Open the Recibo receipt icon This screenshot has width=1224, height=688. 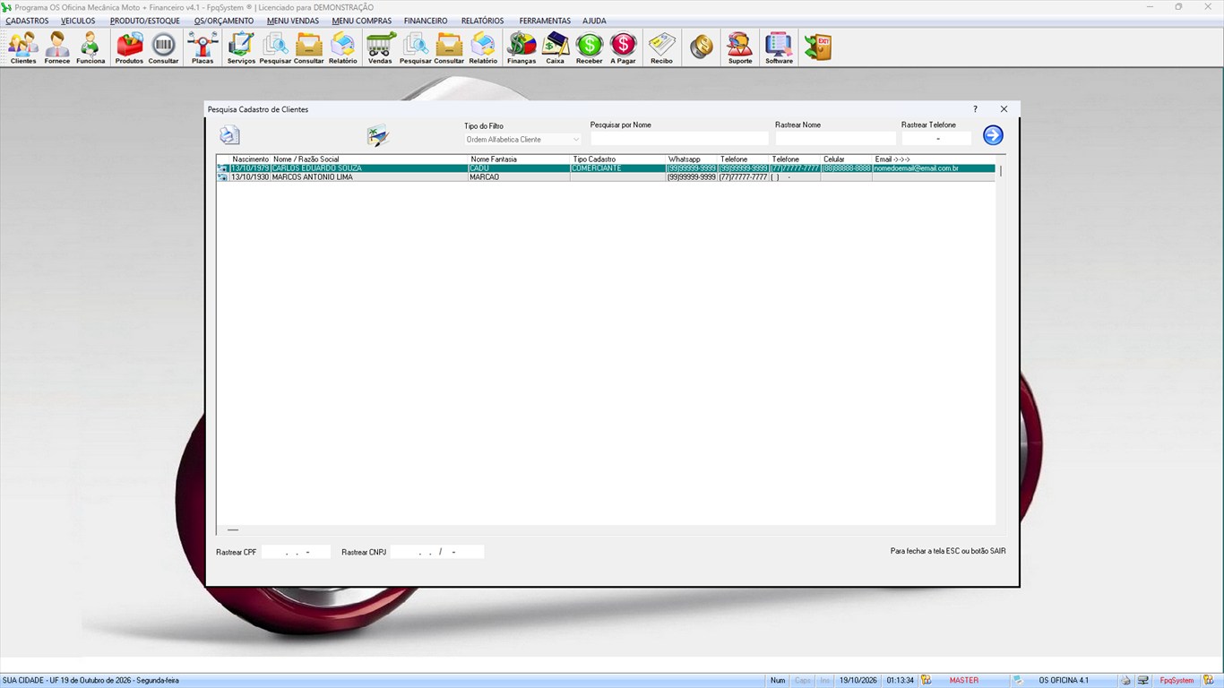[661, 48]
